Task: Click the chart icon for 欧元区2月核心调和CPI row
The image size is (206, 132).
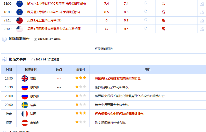Action: click(x=202, y=4)
